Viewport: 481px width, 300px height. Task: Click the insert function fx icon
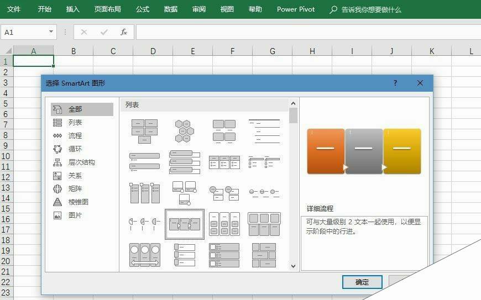tap(124, 32)
